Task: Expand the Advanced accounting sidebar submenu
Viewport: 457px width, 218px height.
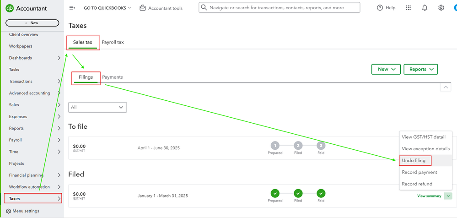Action: 59,93
